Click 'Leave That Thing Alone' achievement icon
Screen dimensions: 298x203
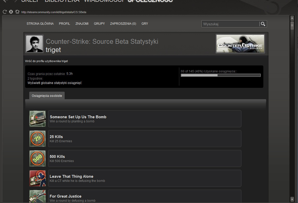click(x=38, y=178)
